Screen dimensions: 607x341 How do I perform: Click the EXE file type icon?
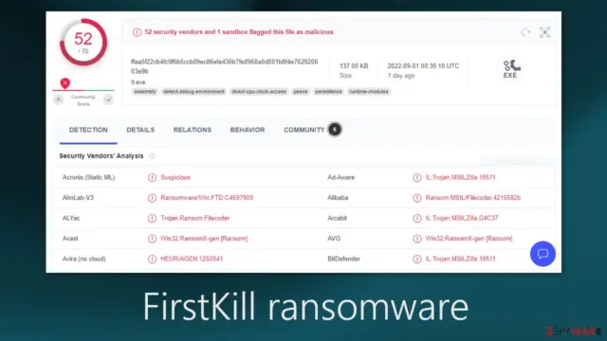[x=510, y=69]
